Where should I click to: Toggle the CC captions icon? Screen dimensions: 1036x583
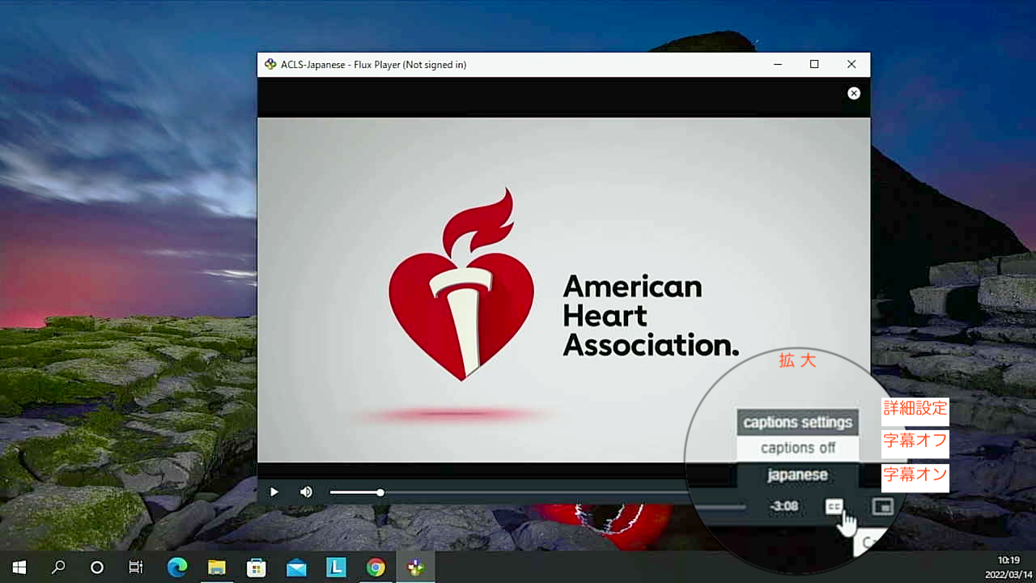pyautogui.click(x=834, y=506)
